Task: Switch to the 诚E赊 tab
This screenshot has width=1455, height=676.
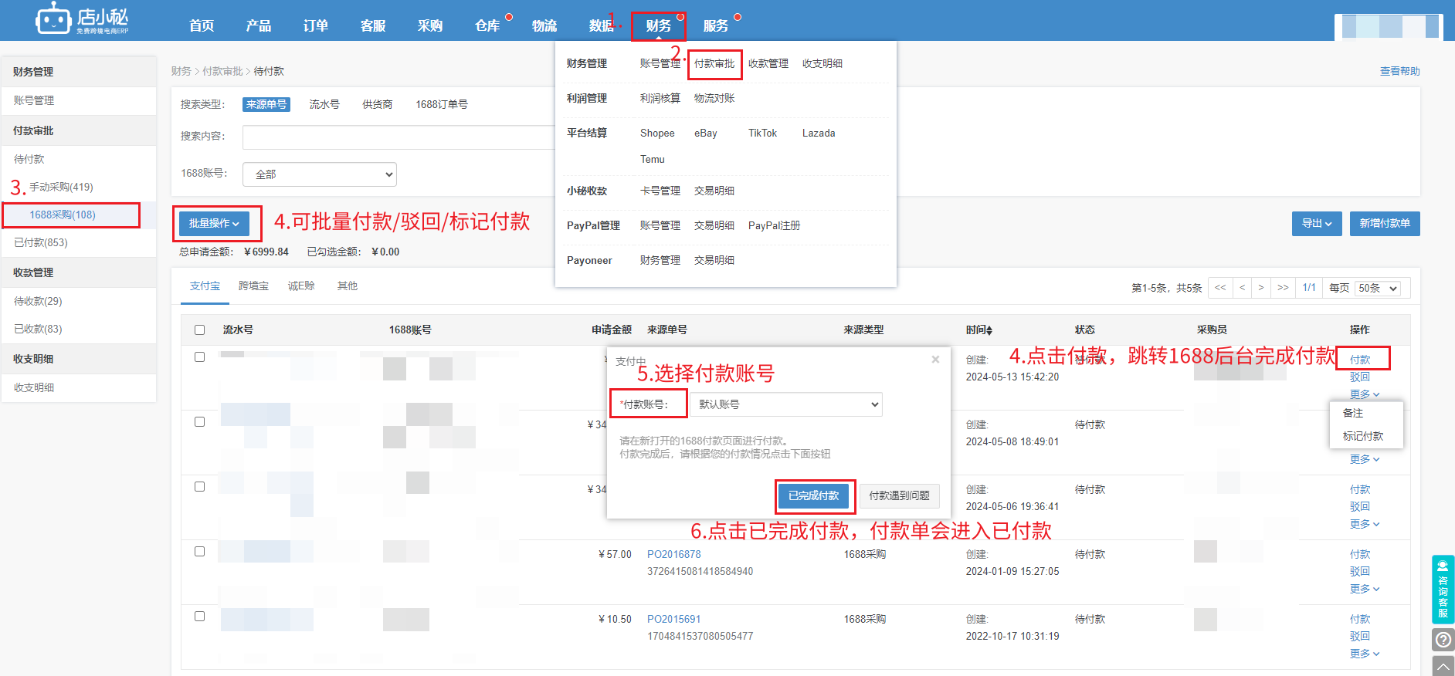Action: point(301,286)
